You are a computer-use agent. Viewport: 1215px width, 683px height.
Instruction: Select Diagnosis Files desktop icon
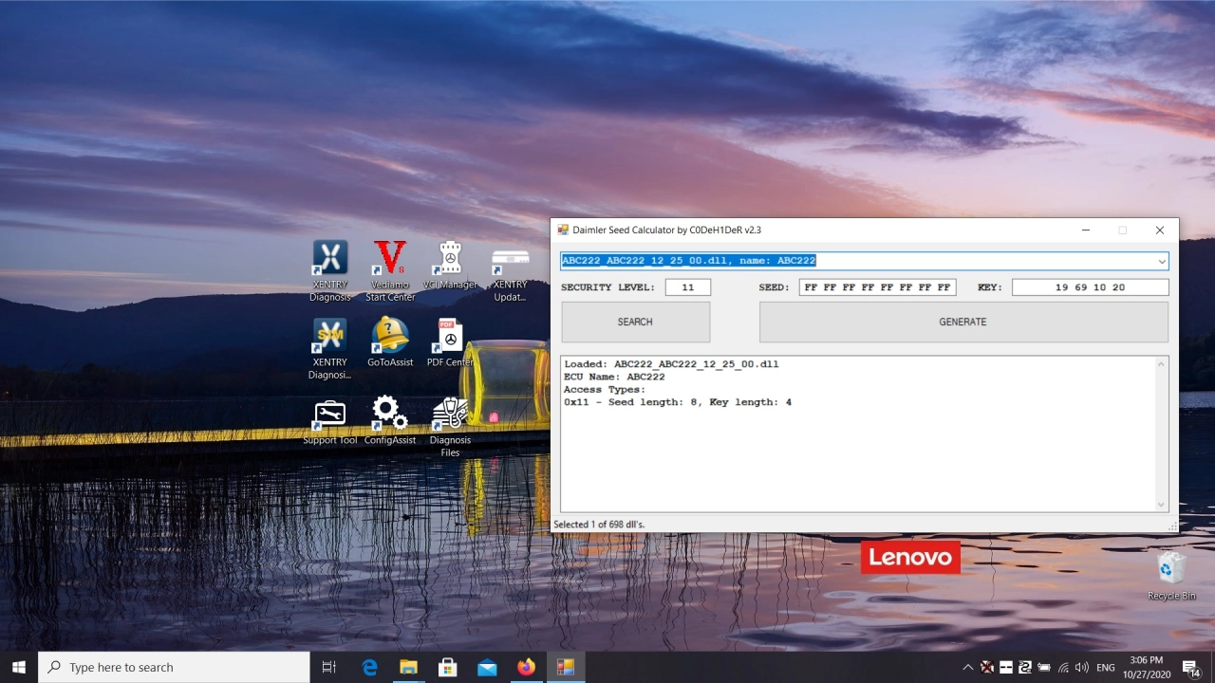coord(450,427)
